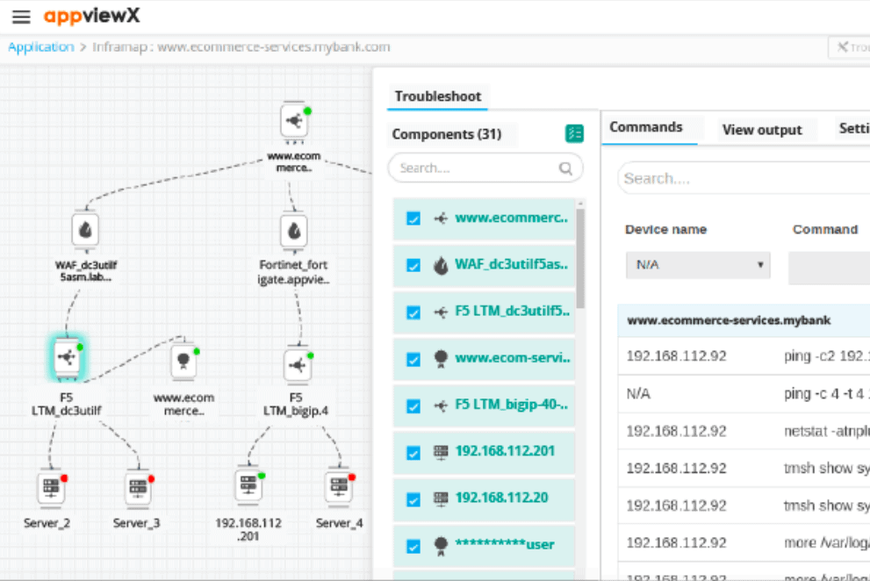Open the Device name N/A dropdown
This screenshot has width=870, height=581.
click(x=698, y=265)
